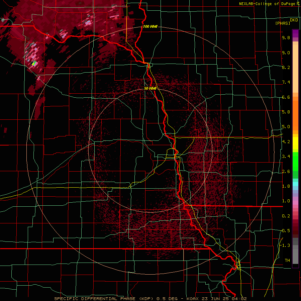
Task: Click the '50 NMI' range ring label
Action: pyautogui.click(x=150, y=89)
